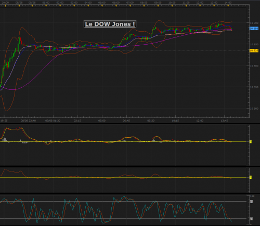Click the yellow 10 635 price level tag
Screen dimensions: 260x226
point(254,50)
